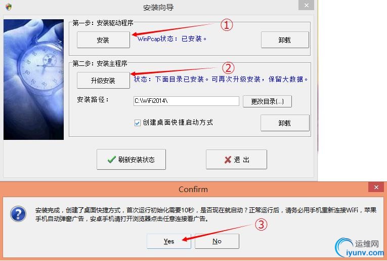The height and width of the screenshot is (261, 387).
Task: Toggle 创建桌面快捷启动方式 checkbox
Action: click(x=138, y=123)
